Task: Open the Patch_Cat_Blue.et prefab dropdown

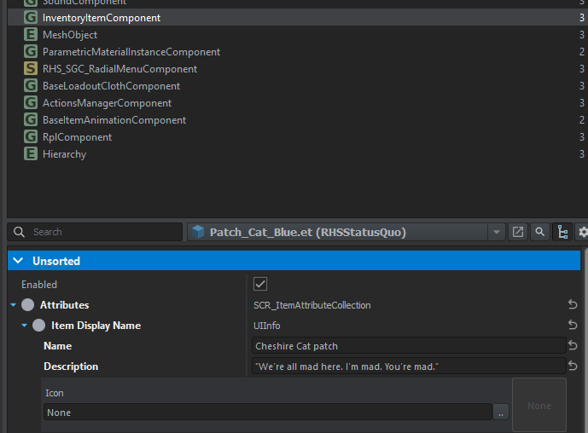Action: click(498, 232)
